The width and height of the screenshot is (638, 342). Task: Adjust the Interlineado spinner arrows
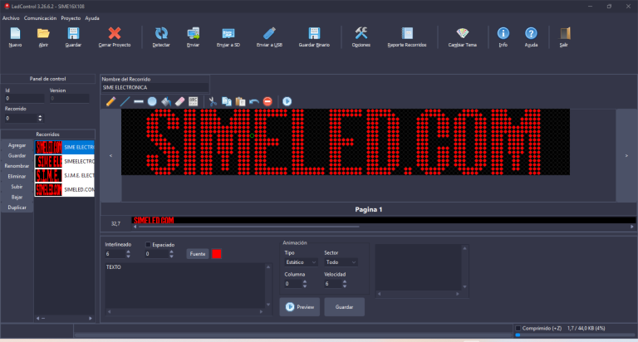pos(128,254)
